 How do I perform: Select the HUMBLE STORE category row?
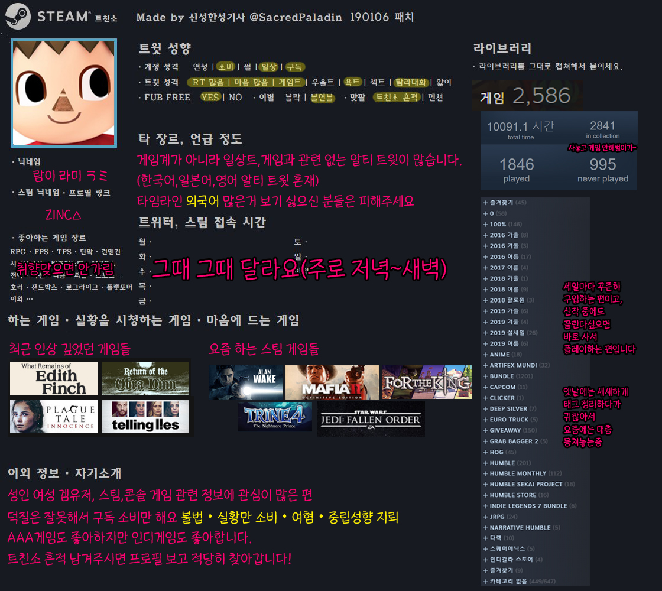coord(516,495)
